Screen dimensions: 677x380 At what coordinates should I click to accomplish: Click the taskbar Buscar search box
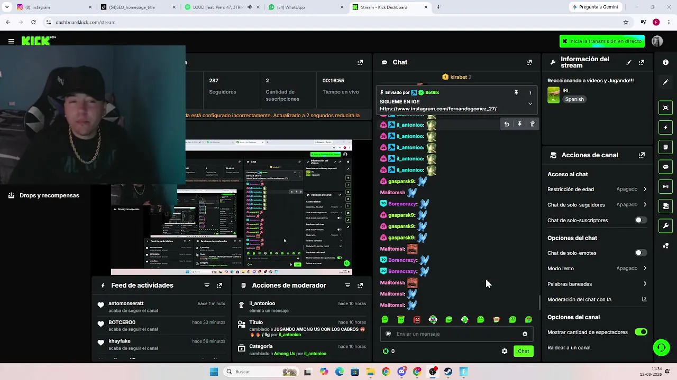[261, 372]
